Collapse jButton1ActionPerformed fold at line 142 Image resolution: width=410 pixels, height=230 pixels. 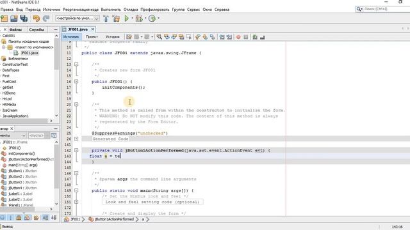[76, 150]
